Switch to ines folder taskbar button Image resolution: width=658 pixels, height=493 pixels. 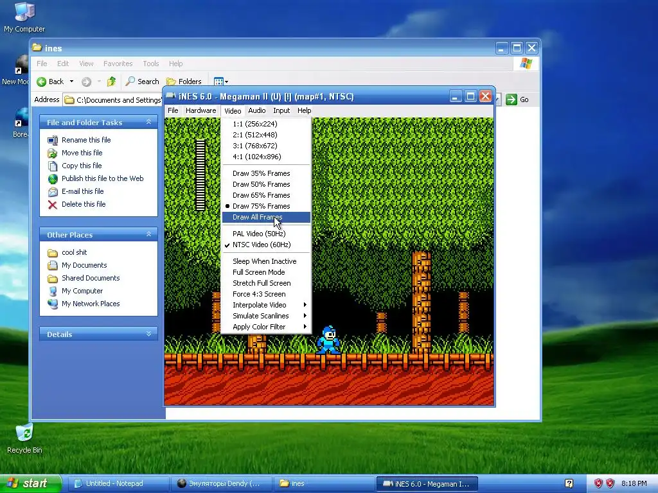click(325, 484)
